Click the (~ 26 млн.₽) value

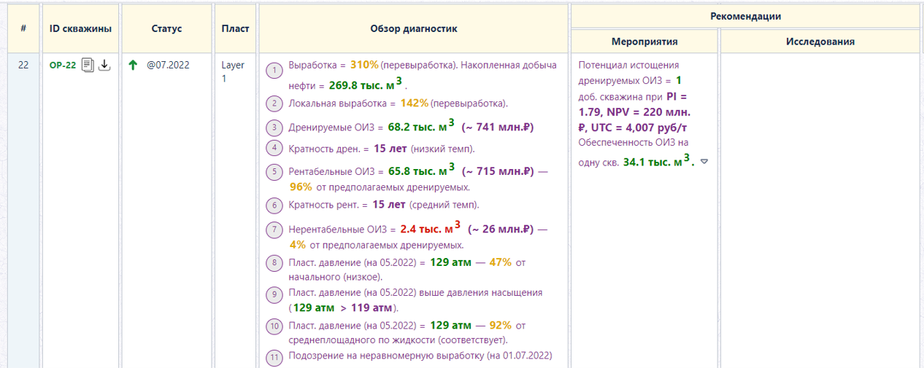pyautogui.click(x=501, y=230)
